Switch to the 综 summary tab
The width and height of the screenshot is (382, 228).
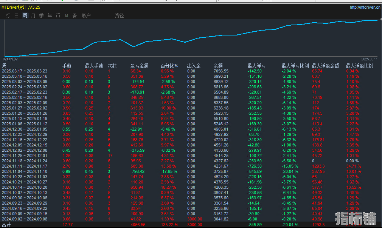8,15
